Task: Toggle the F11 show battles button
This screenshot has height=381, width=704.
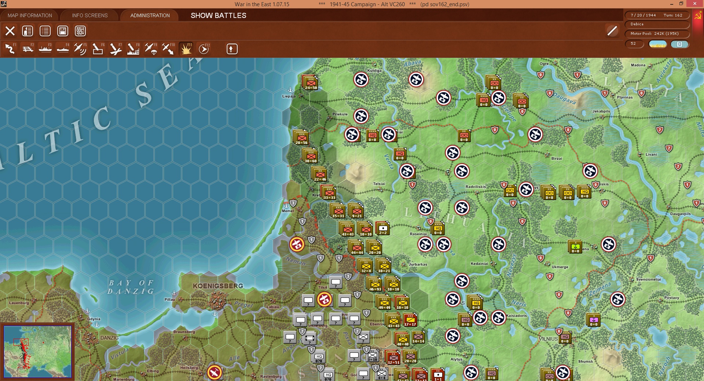Action: pos(186,49)
